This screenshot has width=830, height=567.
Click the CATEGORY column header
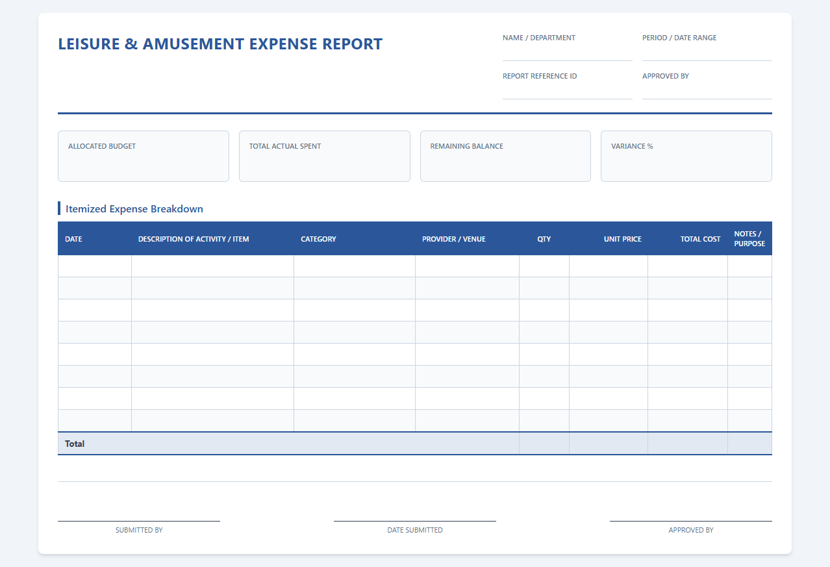point(355,239)
